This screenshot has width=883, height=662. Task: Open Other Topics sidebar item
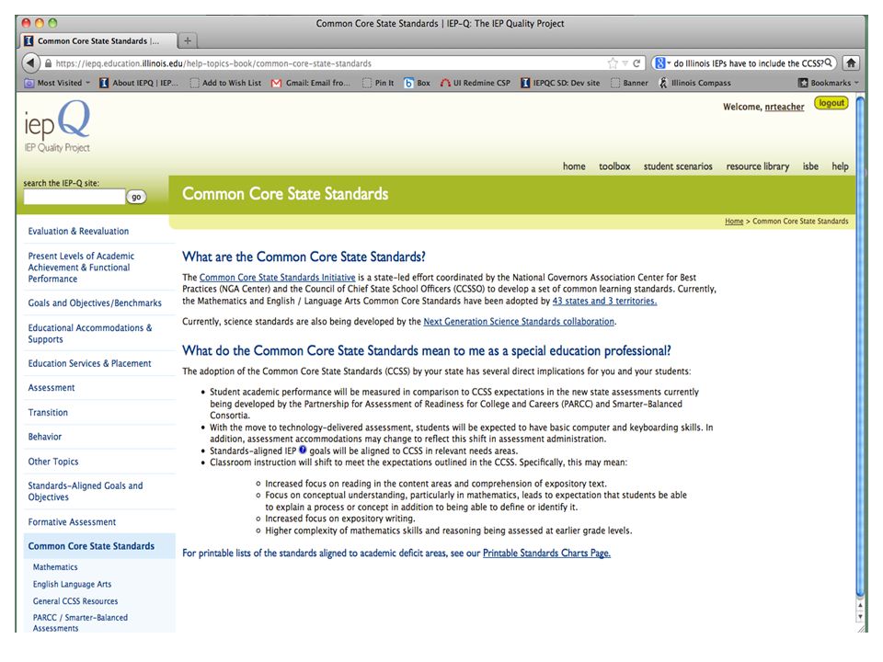pos(53,461)
